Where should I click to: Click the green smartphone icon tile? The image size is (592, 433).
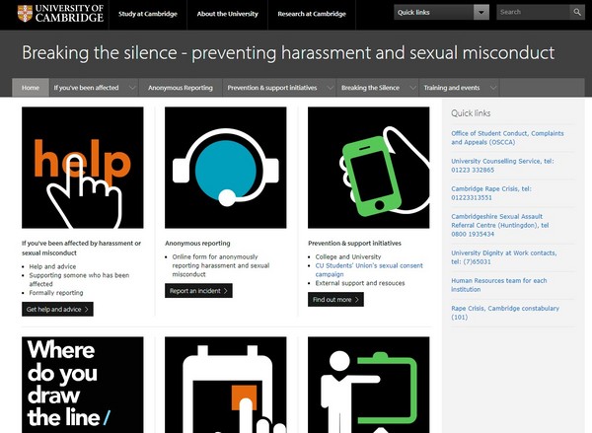coord(368,167)
